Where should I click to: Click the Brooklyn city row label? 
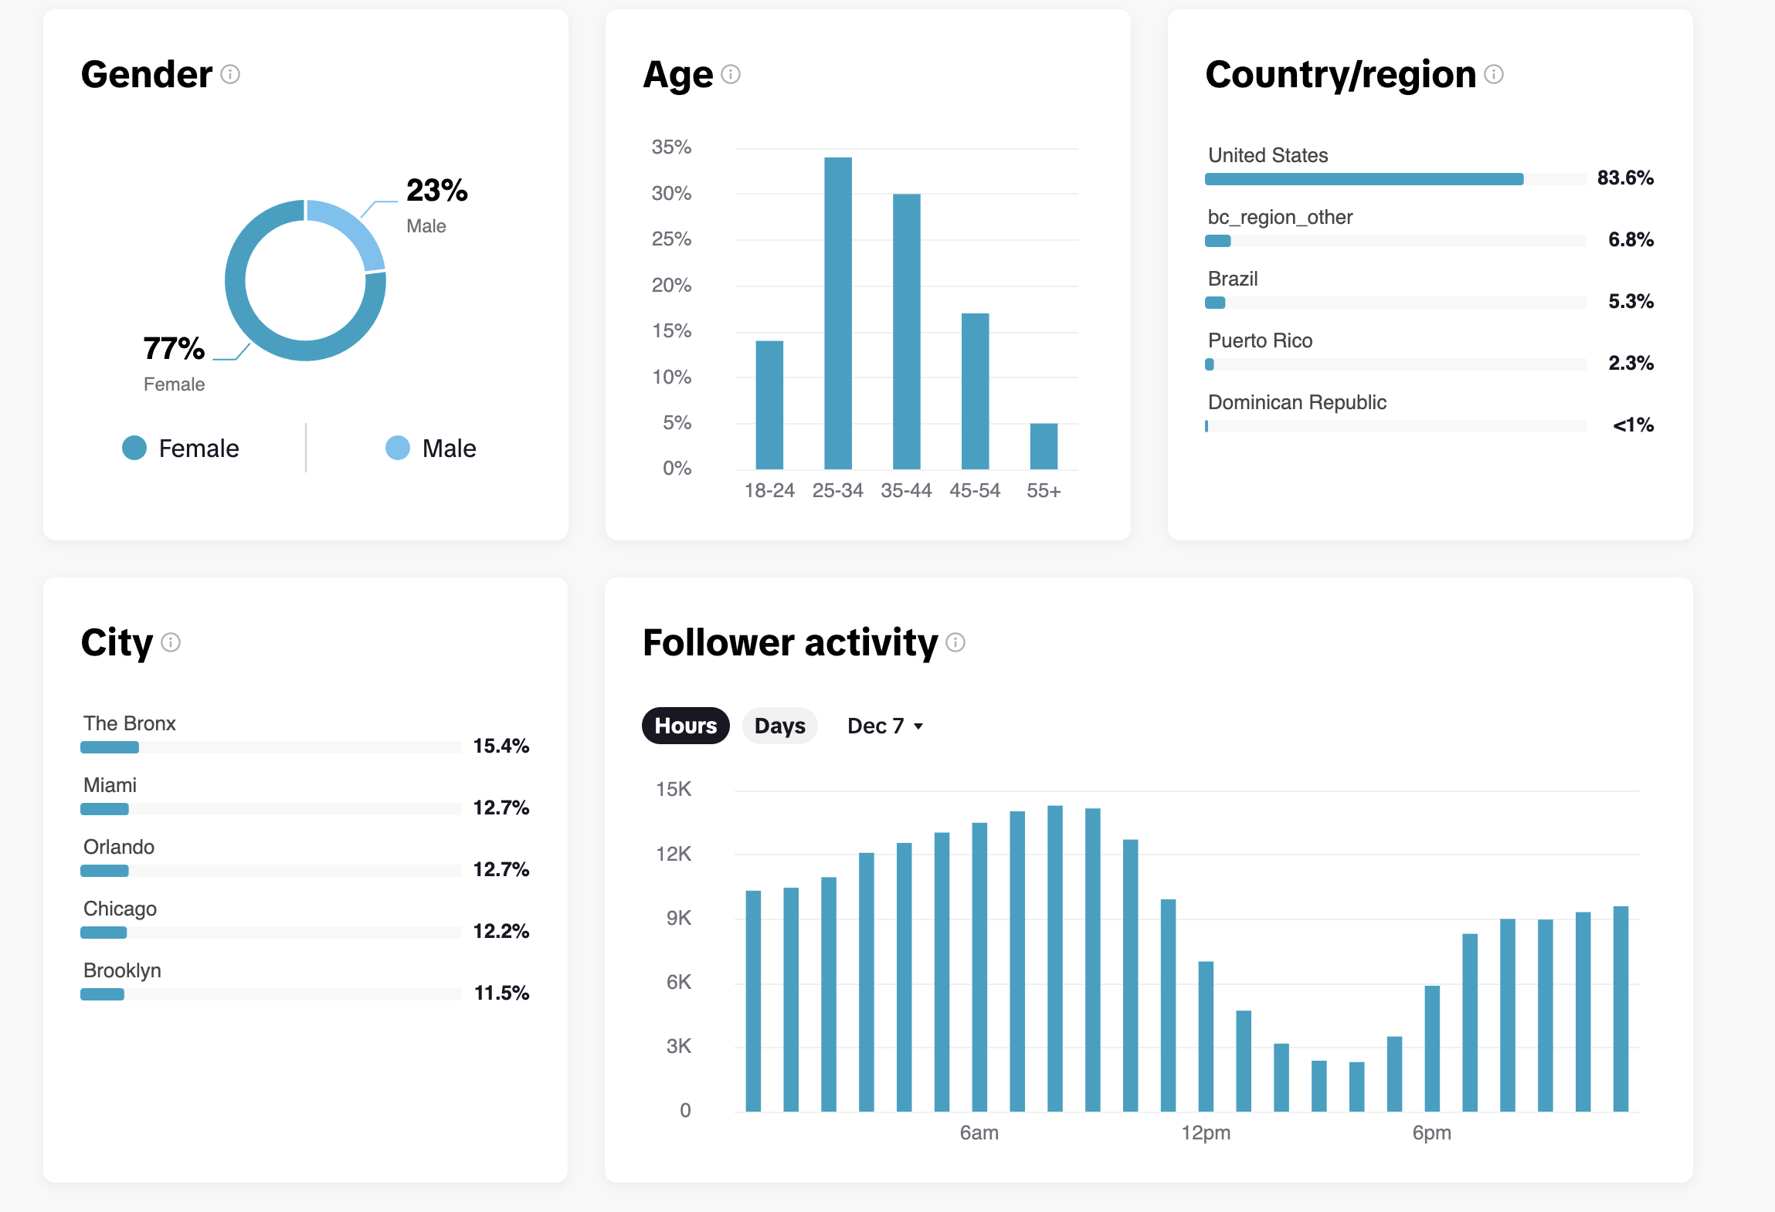[122, 970]
